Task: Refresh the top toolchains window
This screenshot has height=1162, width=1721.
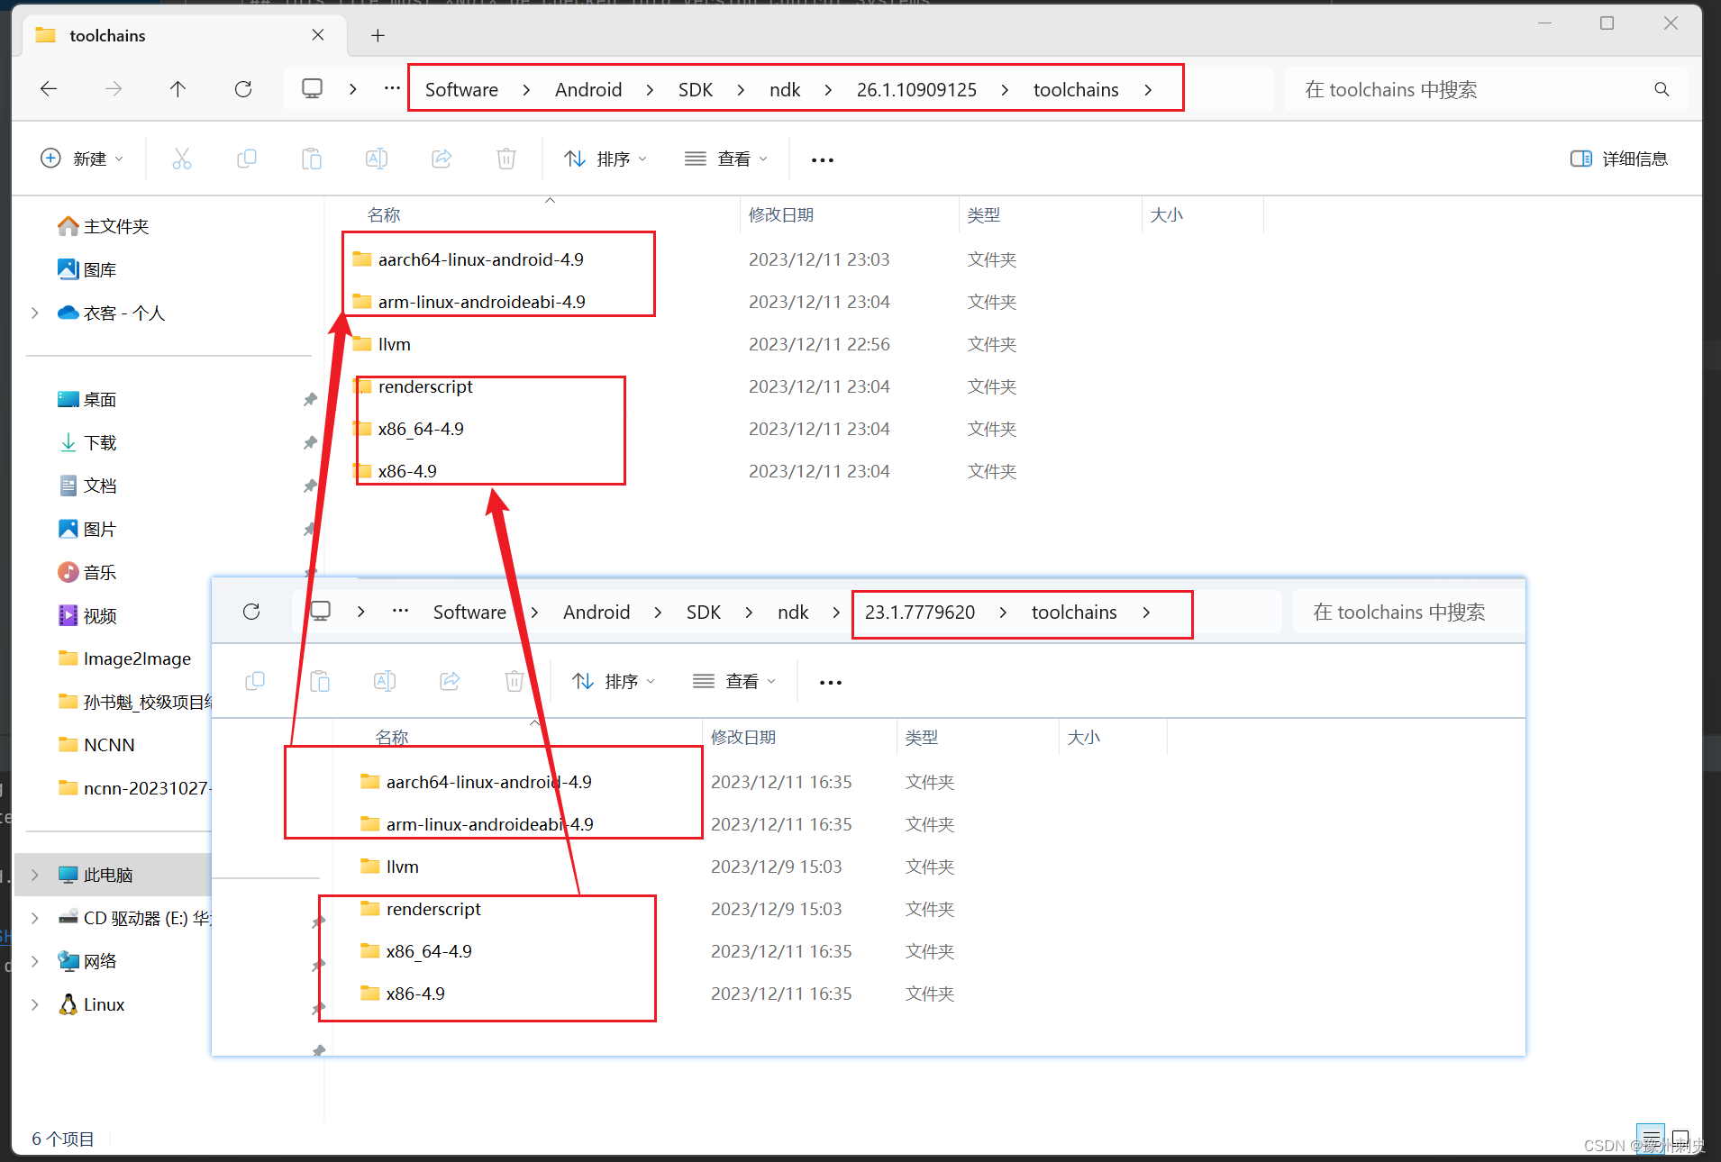Action: 243,88
